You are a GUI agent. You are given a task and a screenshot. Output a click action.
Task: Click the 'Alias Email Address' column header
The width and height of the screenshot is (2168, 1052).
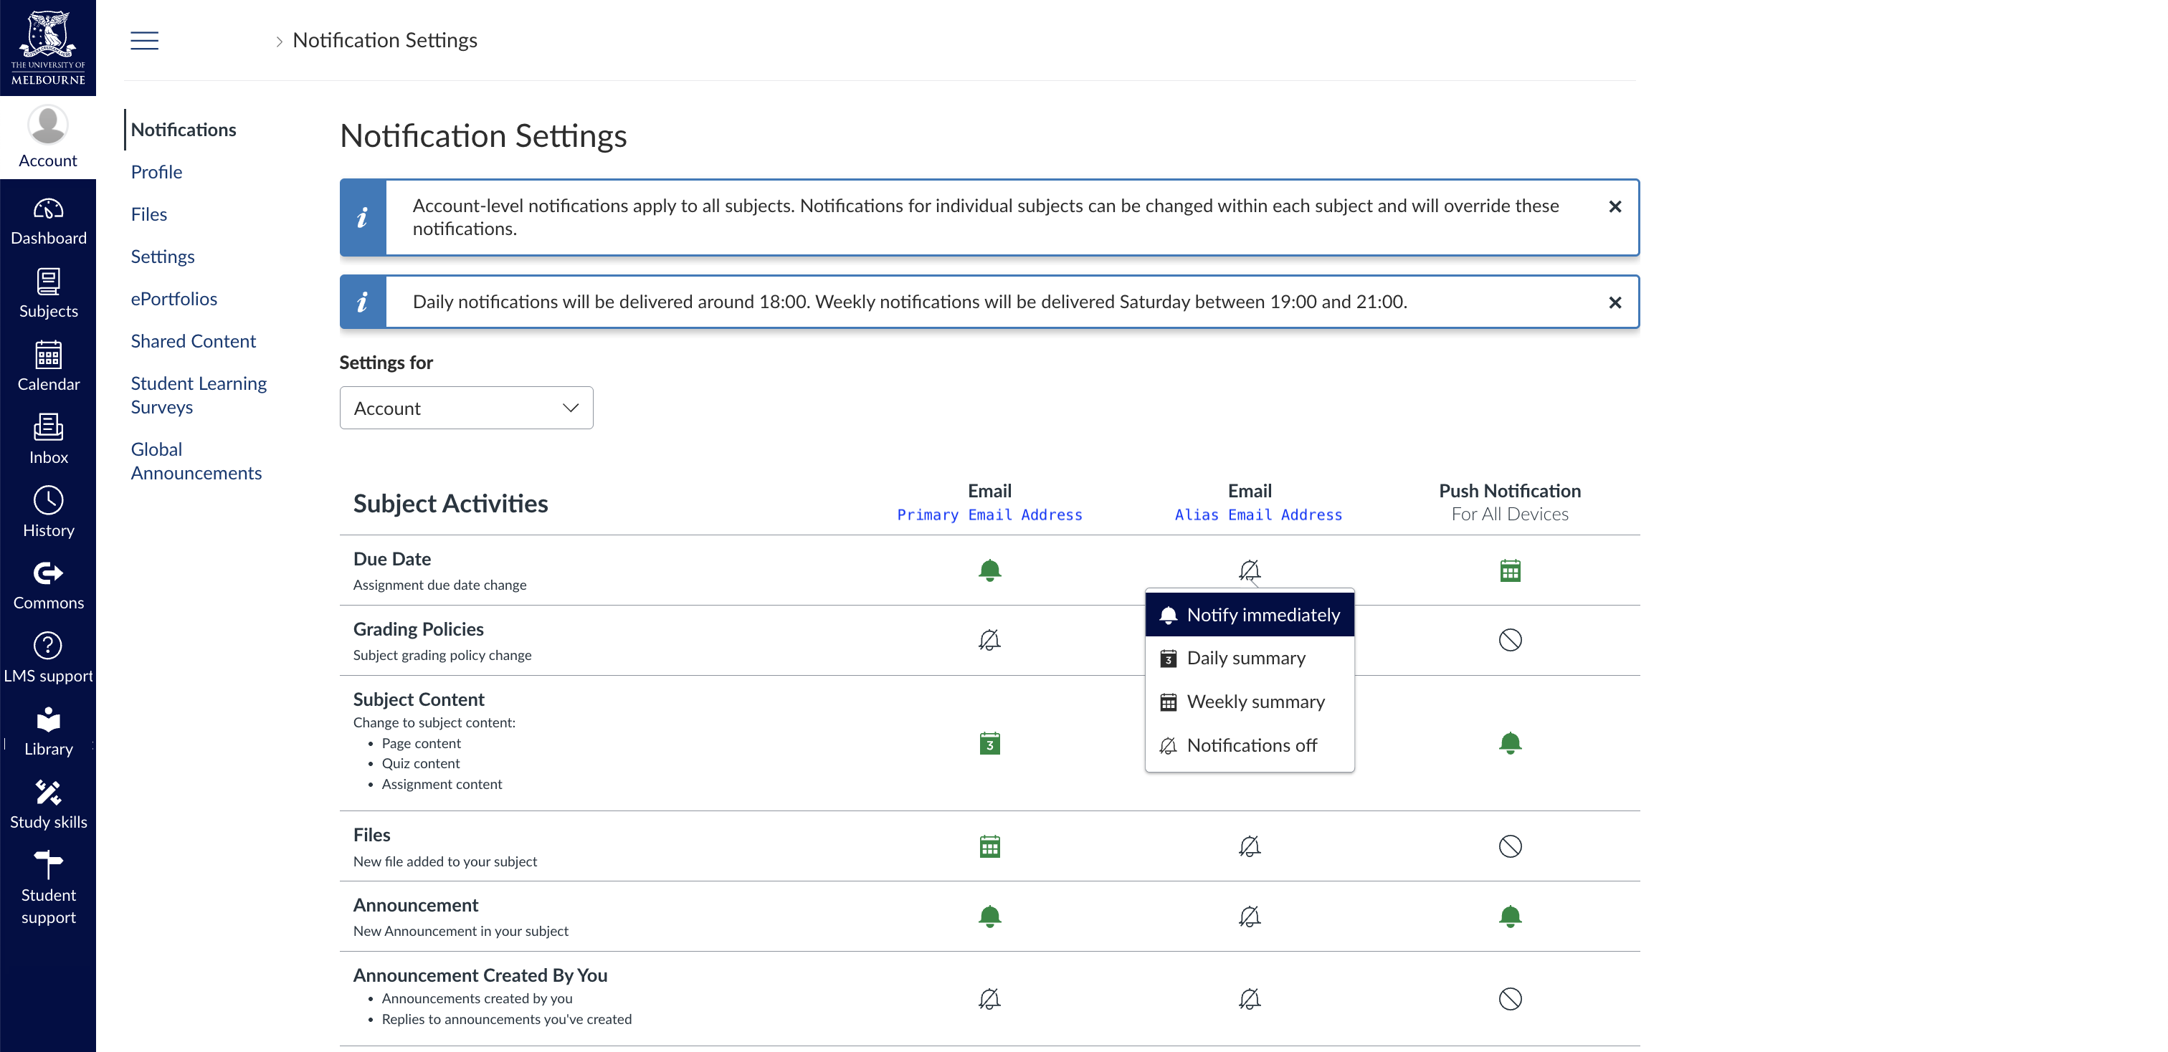(1257, 515)
